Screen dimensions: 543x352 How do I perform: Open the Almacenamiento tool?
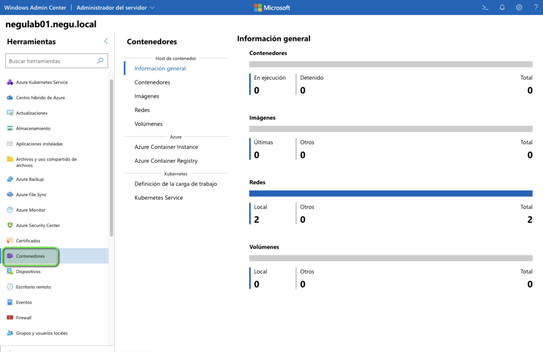click(x=32, y=128)
